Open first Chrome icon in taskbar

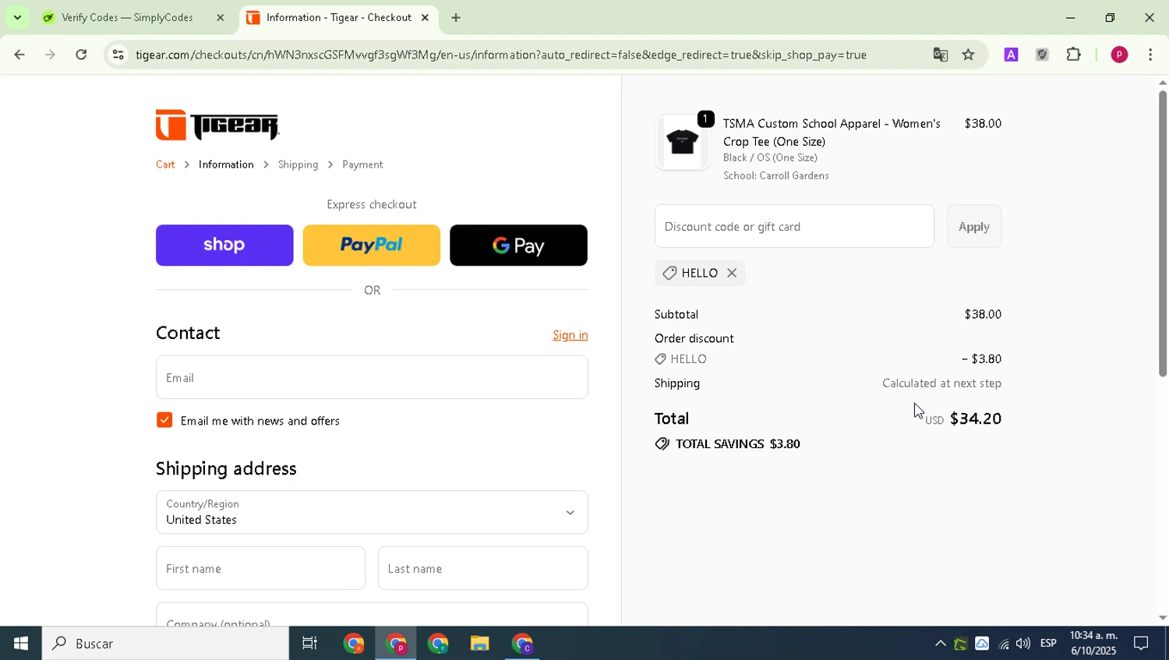point(354,644)
